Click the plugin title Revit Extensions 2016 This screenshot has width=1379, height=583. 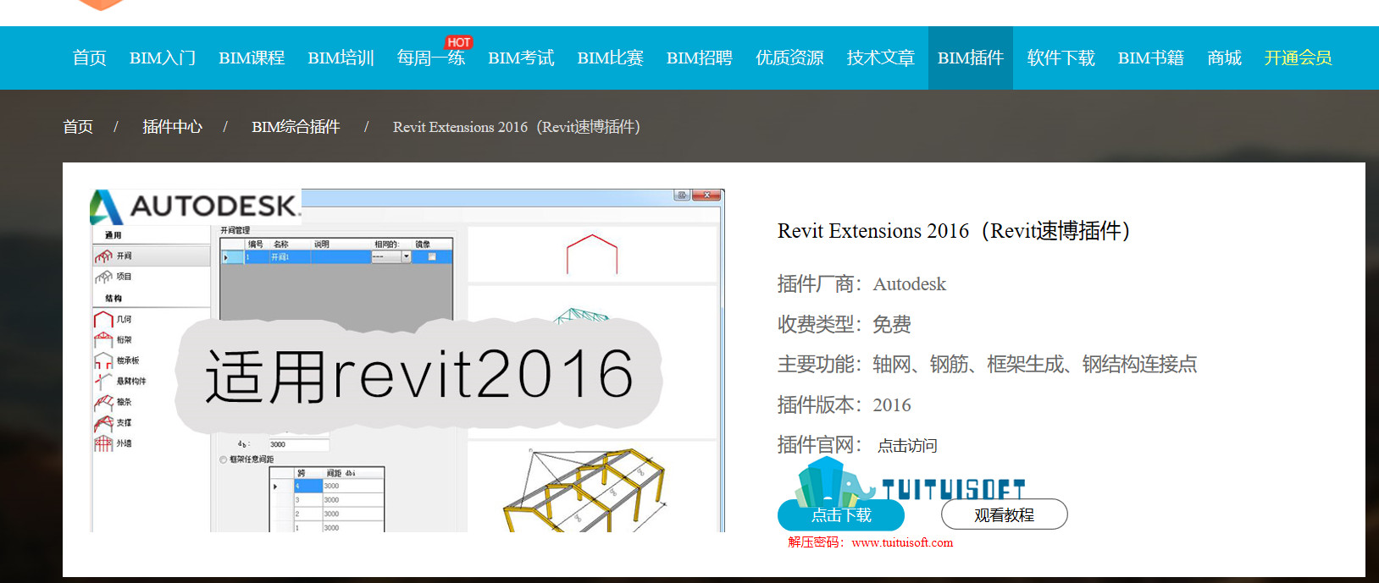point(954,231)
